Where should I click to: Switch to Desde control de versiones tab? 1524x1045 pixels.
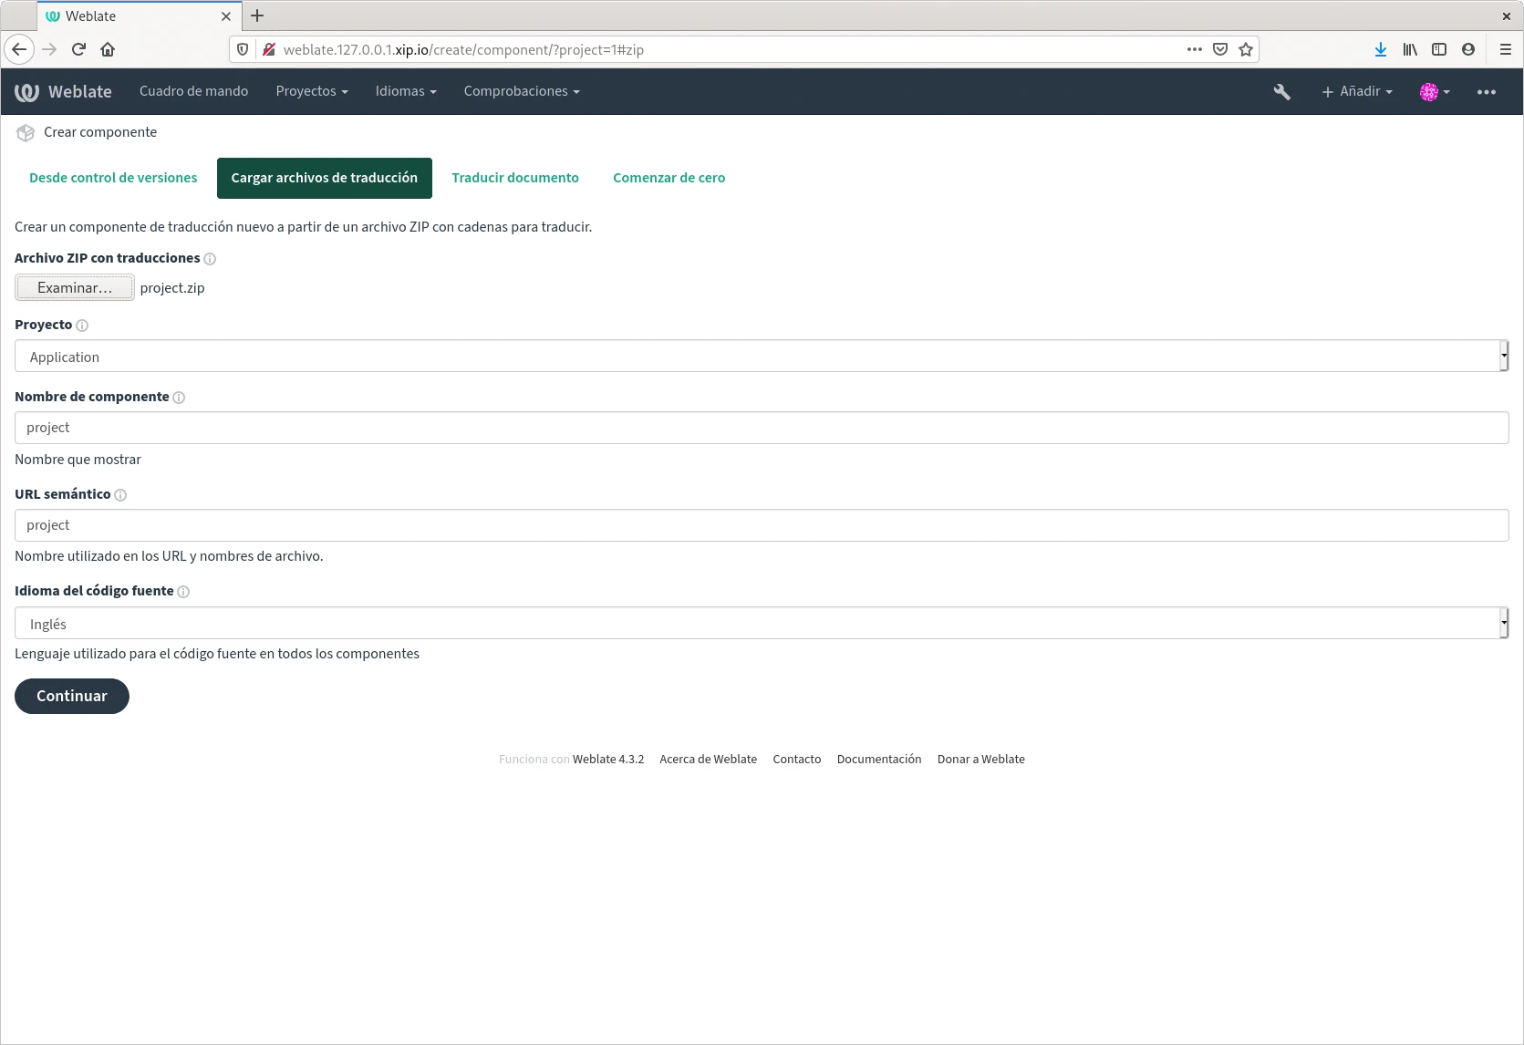tap(113, 178)
